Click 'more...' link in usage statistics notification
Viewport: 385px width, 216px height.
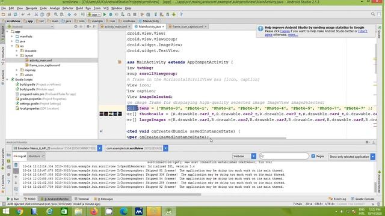click(293, 35)
